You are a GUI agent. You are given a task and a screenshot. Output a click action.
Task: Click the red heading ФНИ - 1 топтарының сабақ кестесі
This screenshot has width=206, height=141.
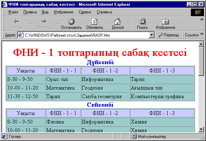click(100, 52)
